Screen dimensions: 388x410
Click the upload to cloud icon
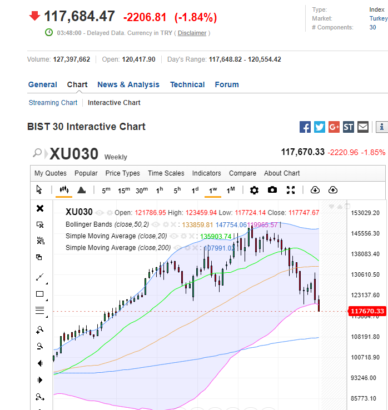333,190
